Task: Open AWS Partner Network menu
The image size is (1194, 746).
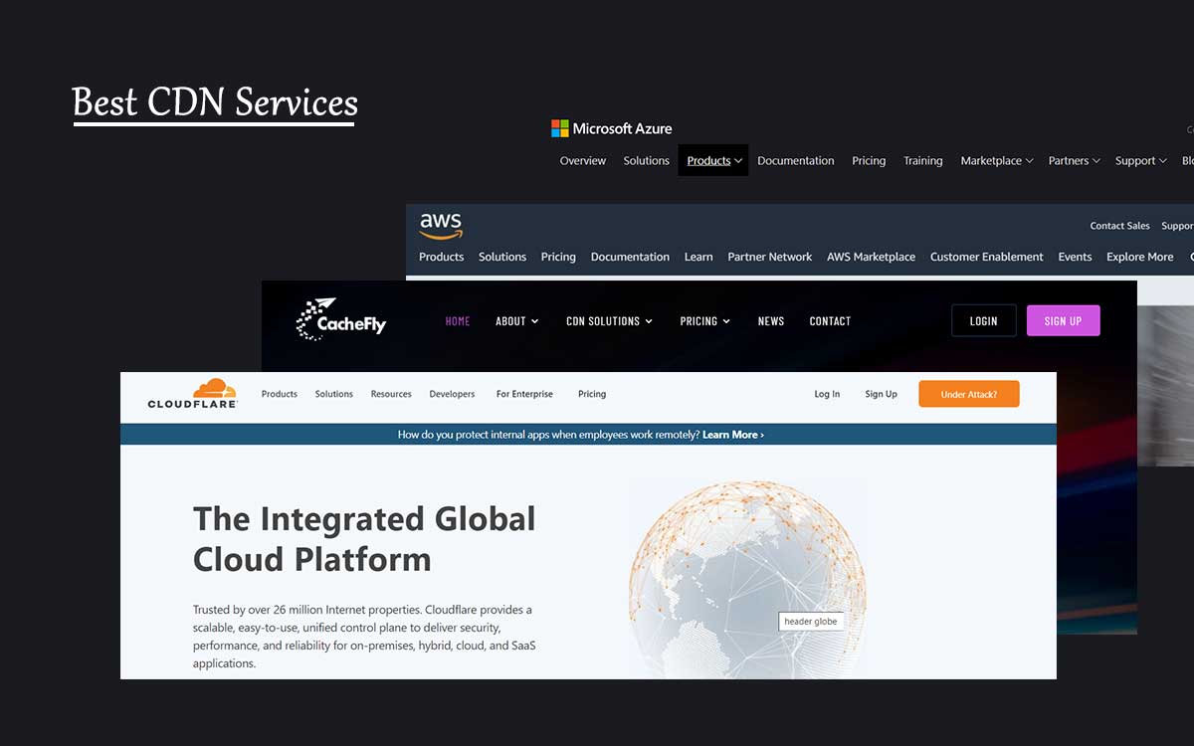Action: tap(769, 257)
